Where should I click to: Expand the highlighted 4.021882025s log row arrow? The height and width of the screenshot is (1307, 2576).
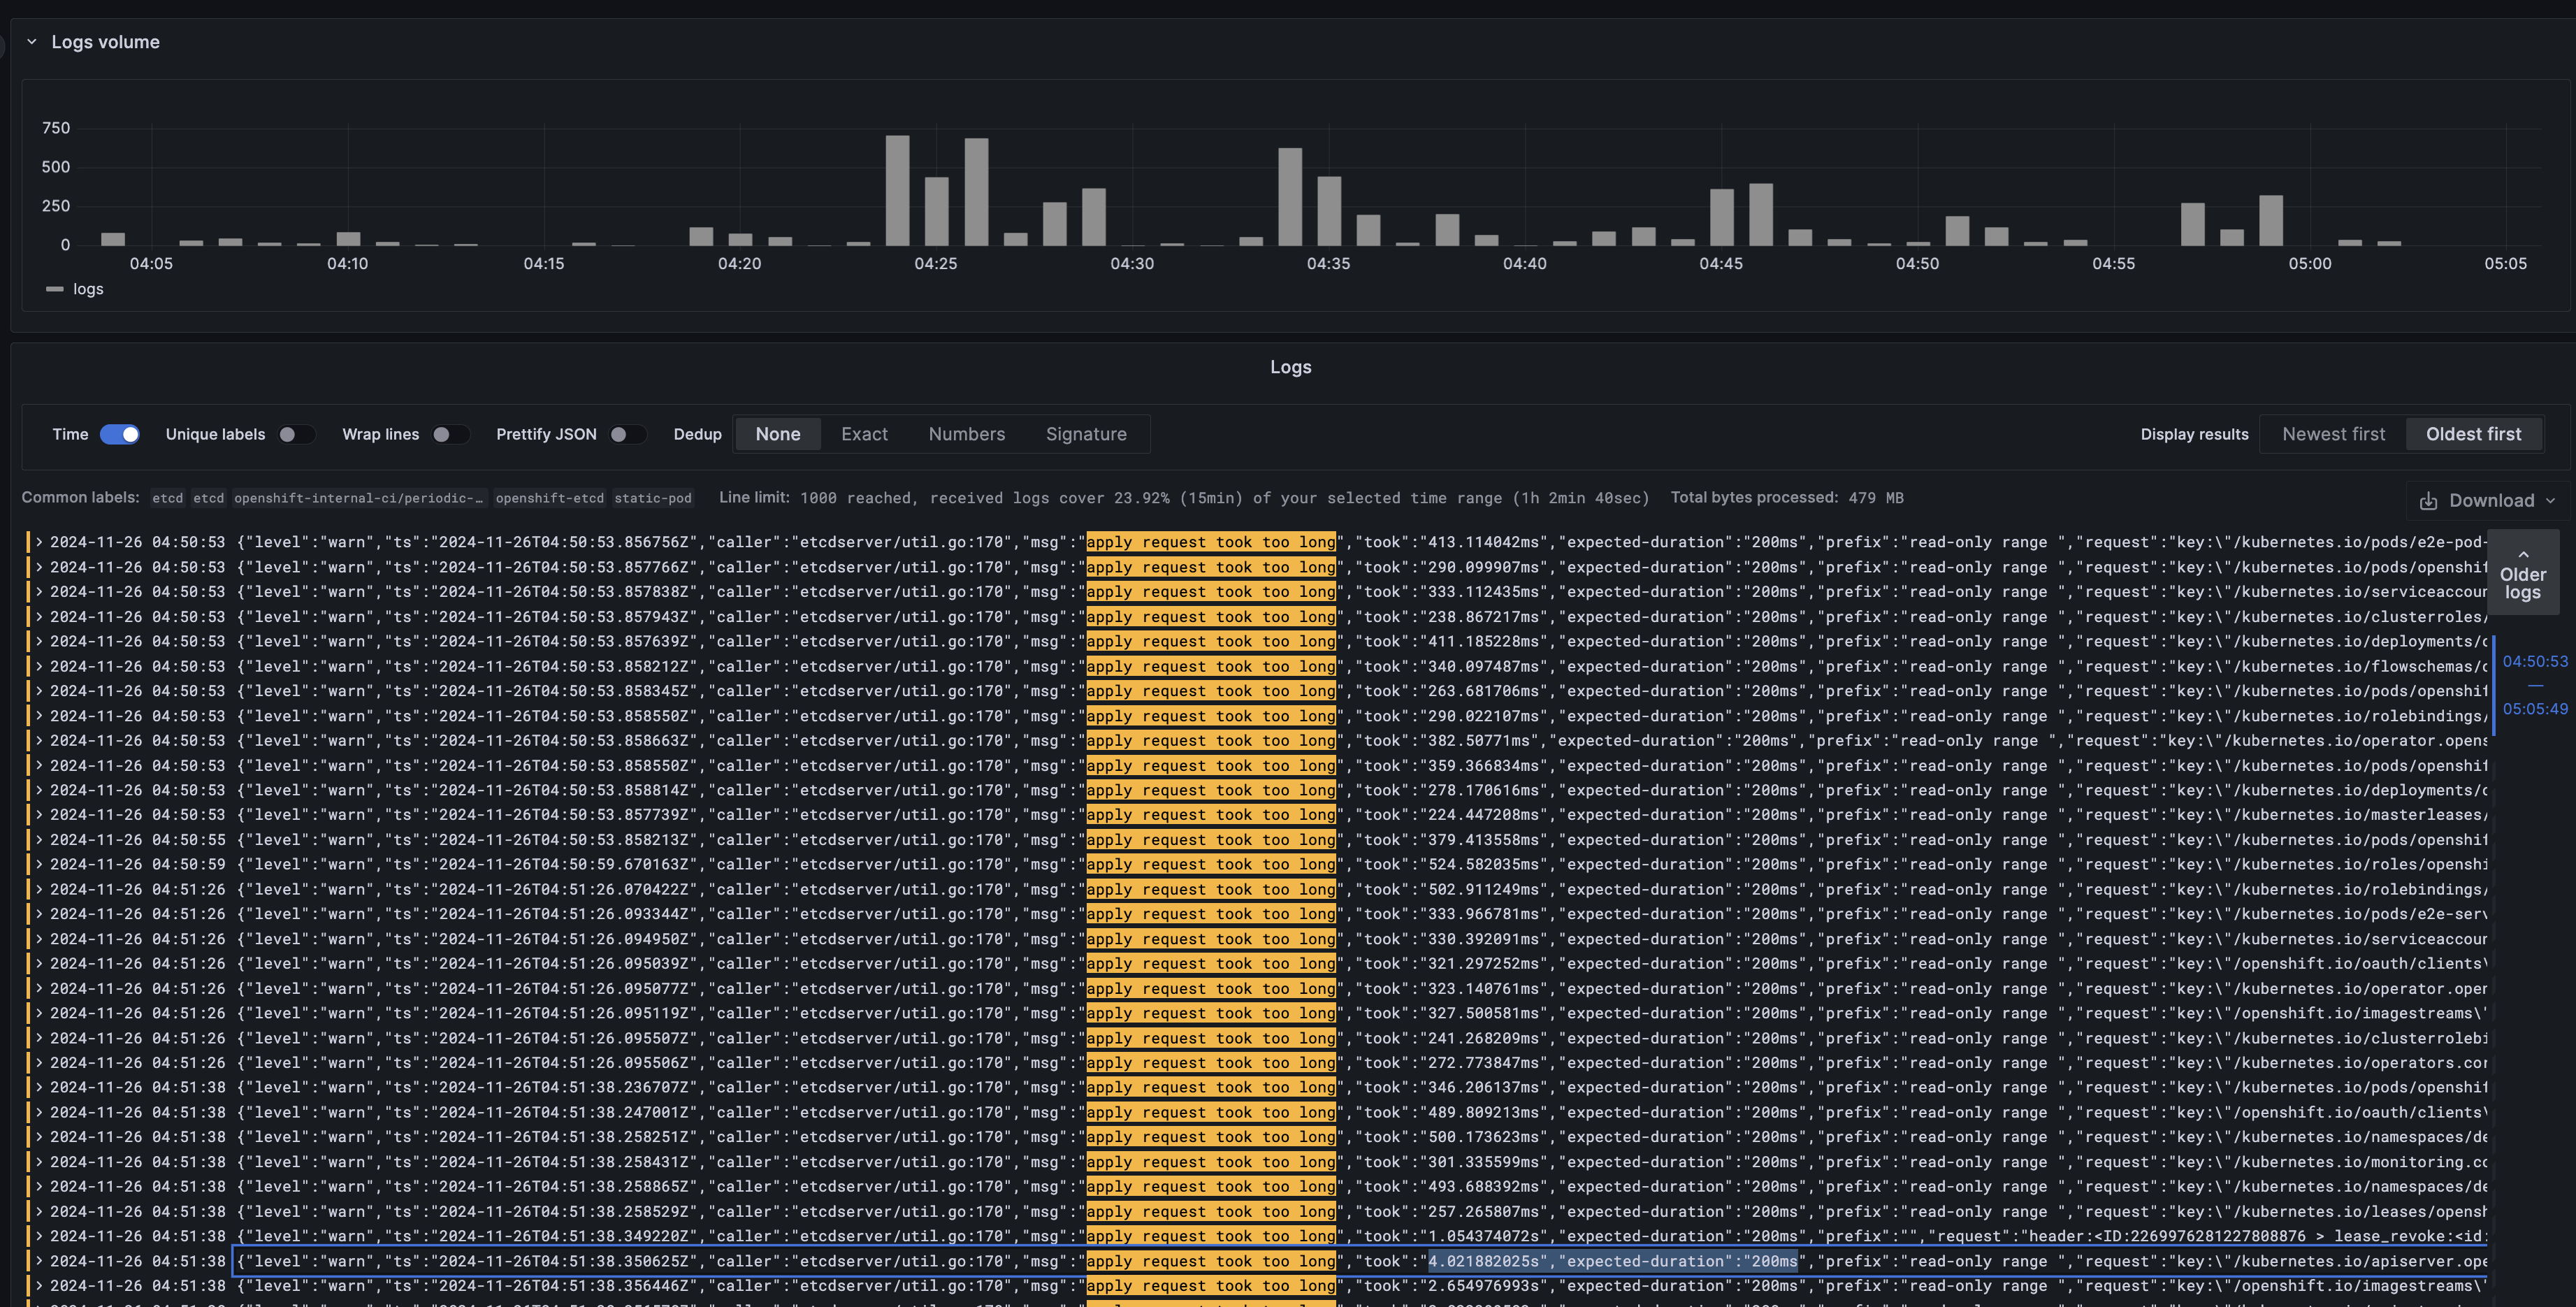click(x=39, y=1261)
